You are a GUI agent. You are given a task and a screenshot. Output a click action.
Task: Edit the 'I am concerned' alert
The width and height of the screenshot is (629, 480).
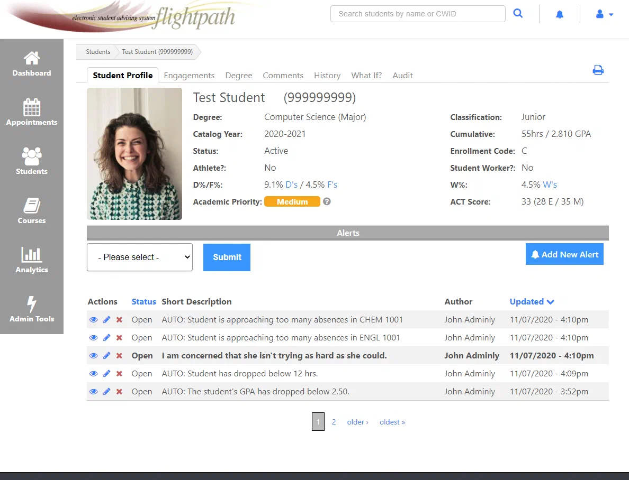pyautogui.click(x=107, y=355)
